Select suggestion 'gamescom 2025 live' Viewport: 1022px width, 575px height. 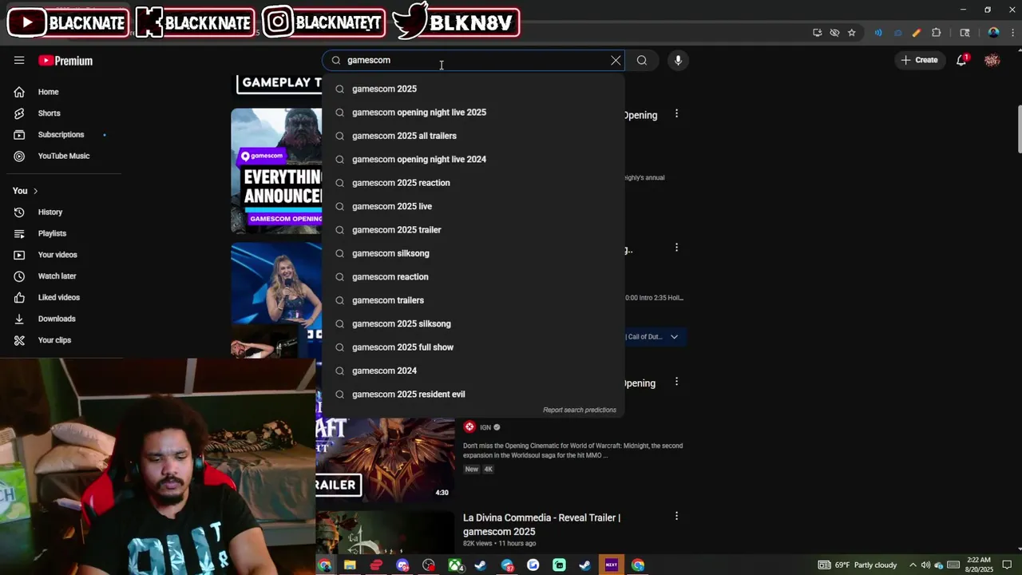coord(473,207)
